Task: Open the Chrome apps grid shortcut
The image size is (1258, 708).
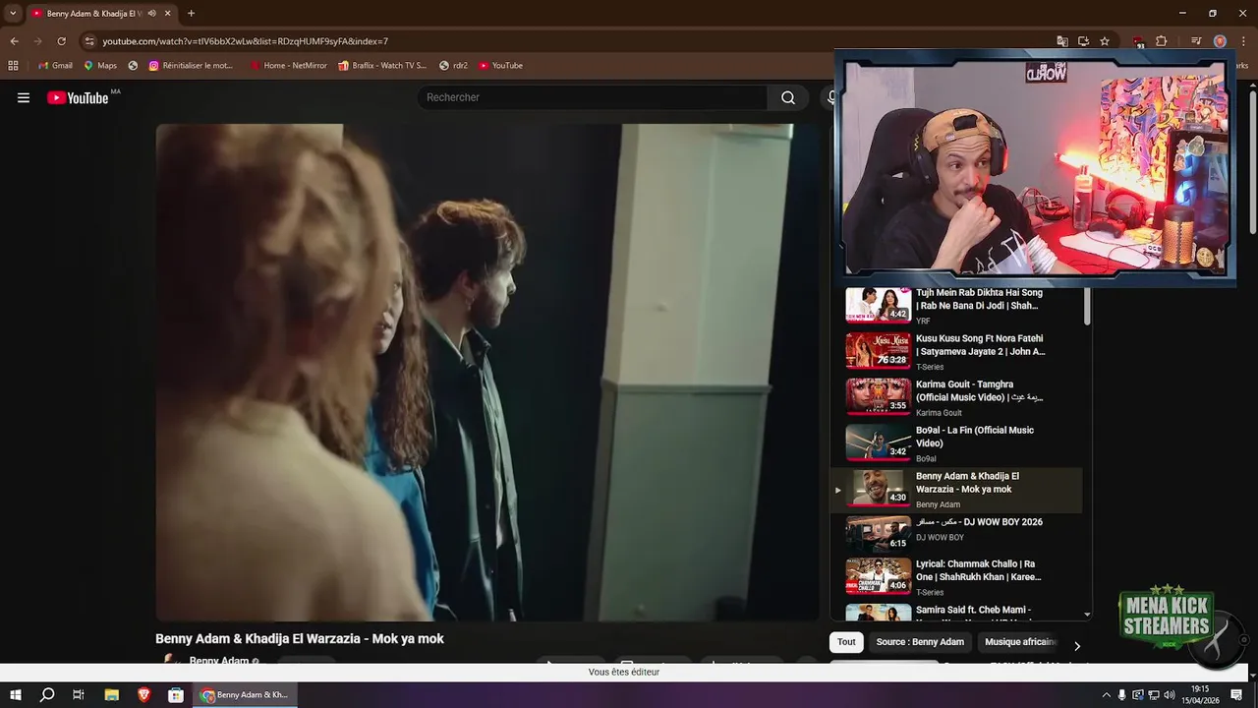Action: 13,66
